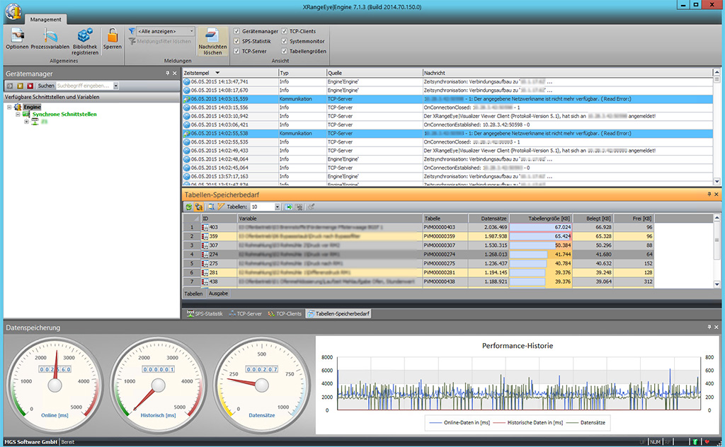Screen dimensions: 725x447
Task: Open the Ausgabe tab
Action: coord(218,293)
